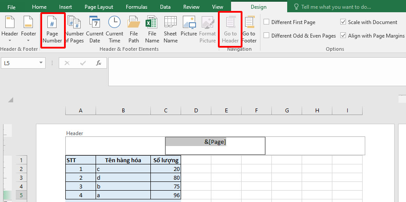The height and width of the screenshot is (202, 406).
Task: Open the Formulas tab
Action: 136,7
